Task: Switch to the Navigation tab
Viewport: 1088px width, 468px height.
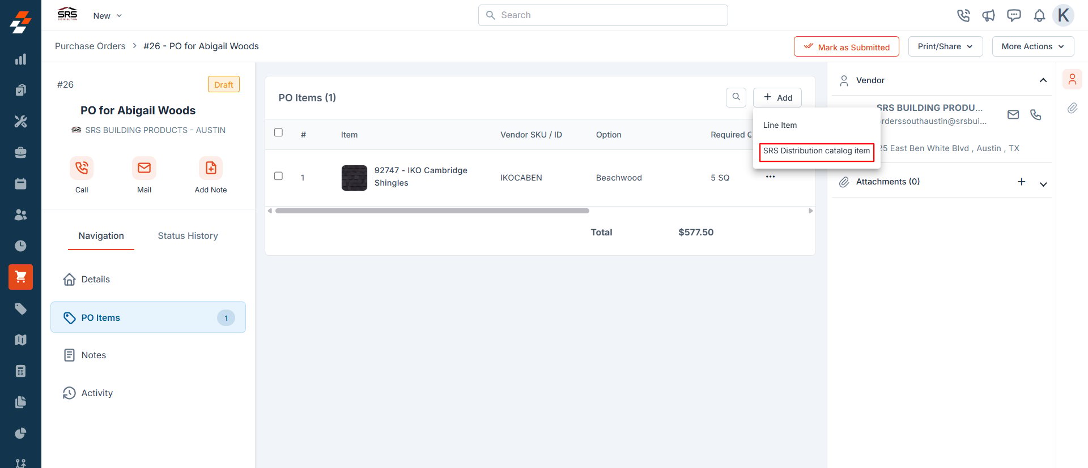Action: pyautogui.click(x=101, y=236)
